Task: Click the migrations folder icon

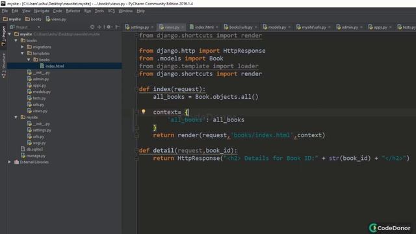Action: 29,47
